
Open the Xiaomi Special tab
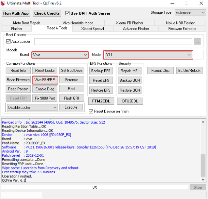pyautogui.click(x=93, y=29)
